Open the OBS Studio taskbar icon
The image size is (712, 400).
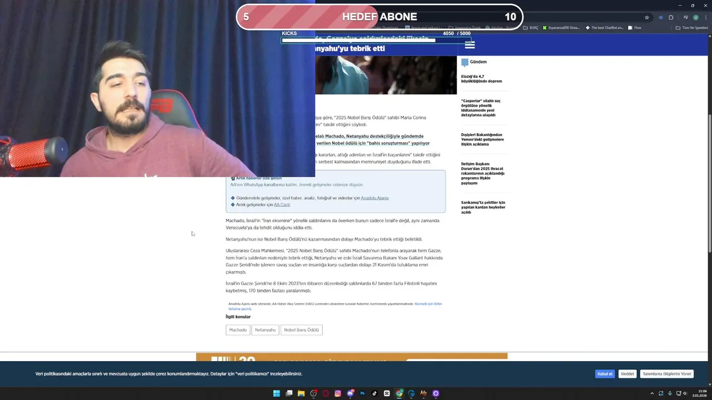point(313,393)
